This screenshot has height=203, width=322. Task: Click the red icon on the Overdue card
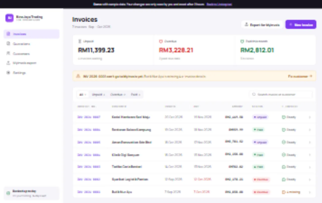coord(161,41)
